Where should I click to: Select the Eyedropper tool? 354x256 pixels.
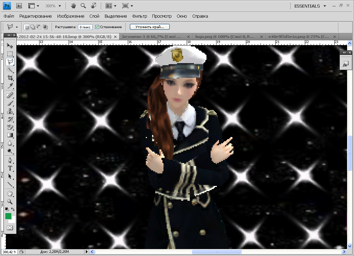[10, 86]
